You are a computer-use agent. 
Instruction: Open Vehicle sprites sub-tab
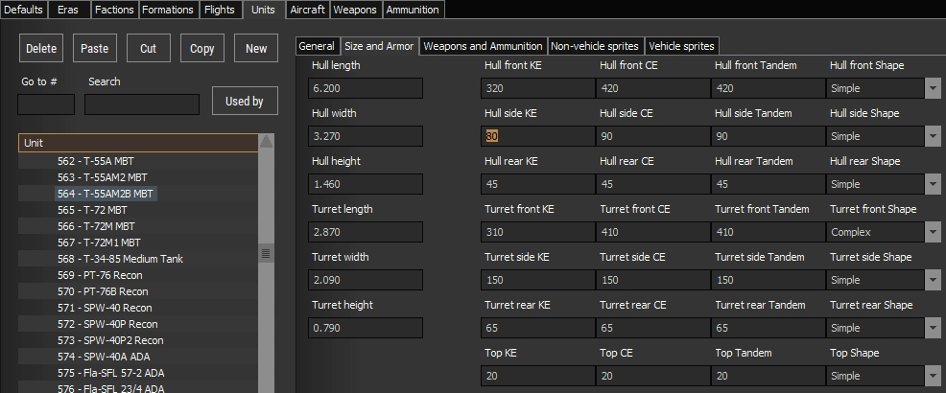point(682,46)
